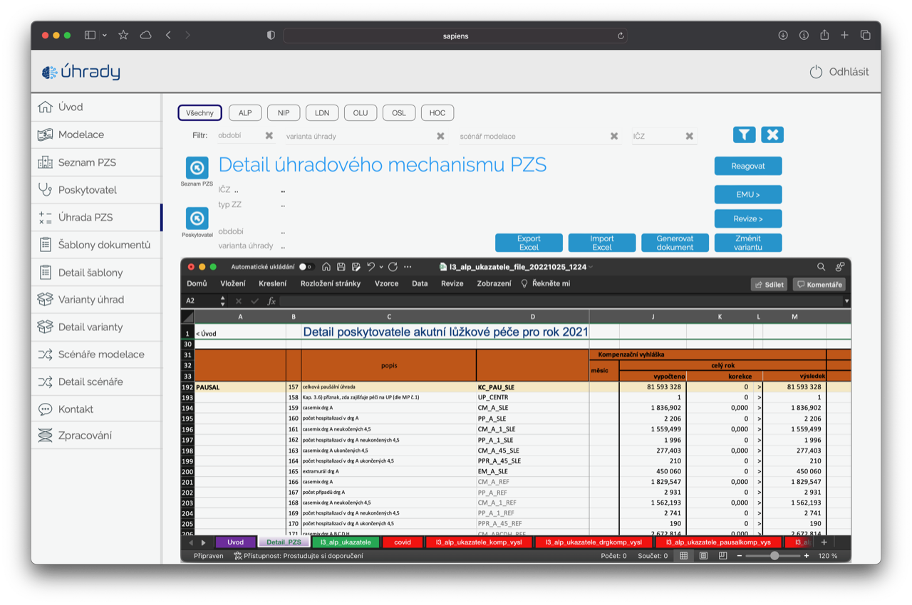Click the zoom-in plus in Excel status bar

tap(807, 556)
